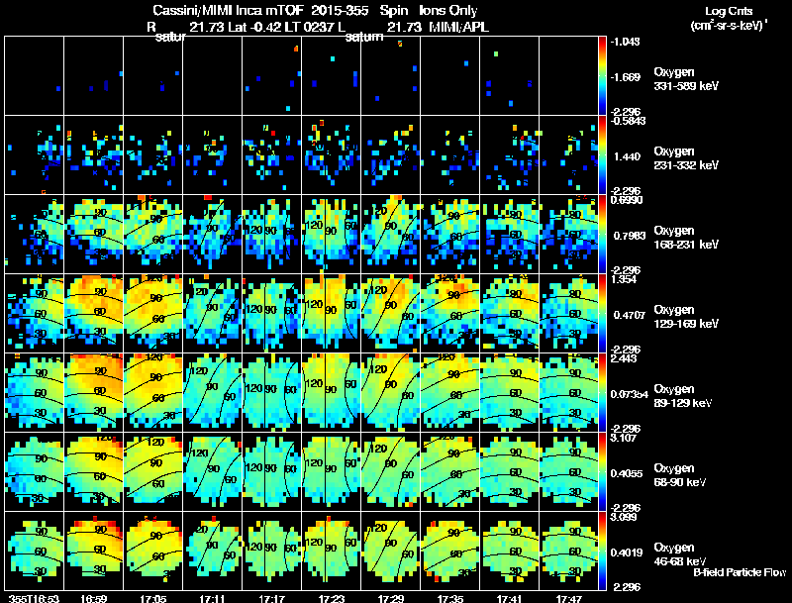Screen dimensions: 792x603
Task: Click the 16:59 time label
Action: [93, 599]
